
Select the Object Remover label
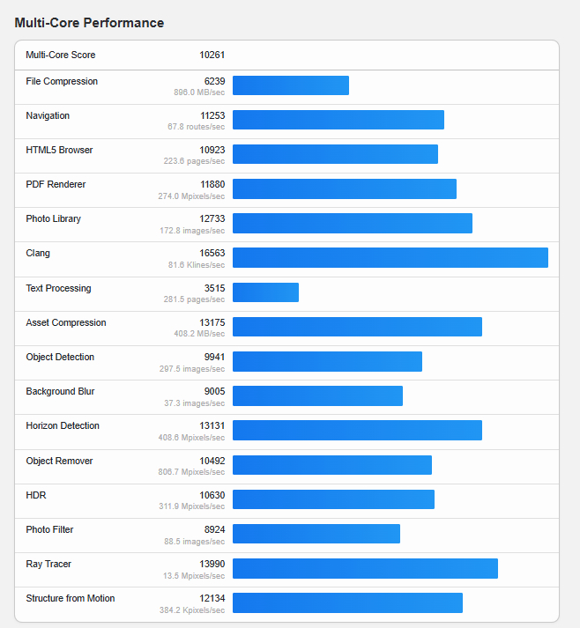click(x=59, y=461)
